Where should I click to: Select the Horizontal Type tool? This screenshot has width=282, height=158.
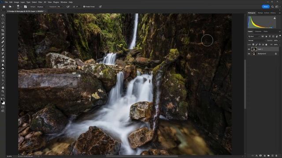click(x=3, y=76)
